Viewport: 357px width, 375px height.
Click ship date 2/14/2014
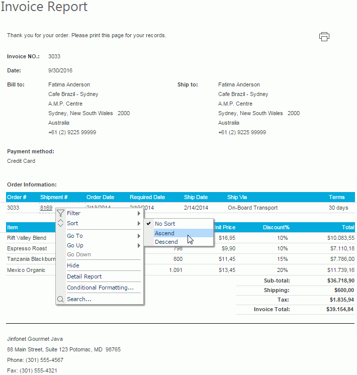click(x=196, y=208)
